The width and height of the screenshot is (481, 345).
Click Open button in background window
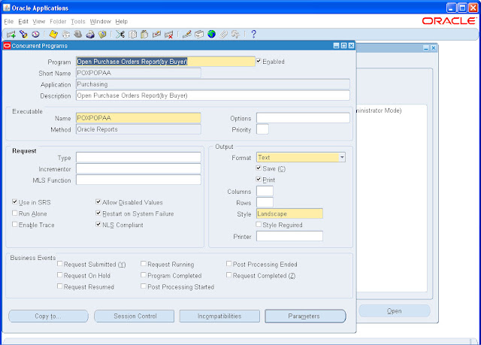394,311
